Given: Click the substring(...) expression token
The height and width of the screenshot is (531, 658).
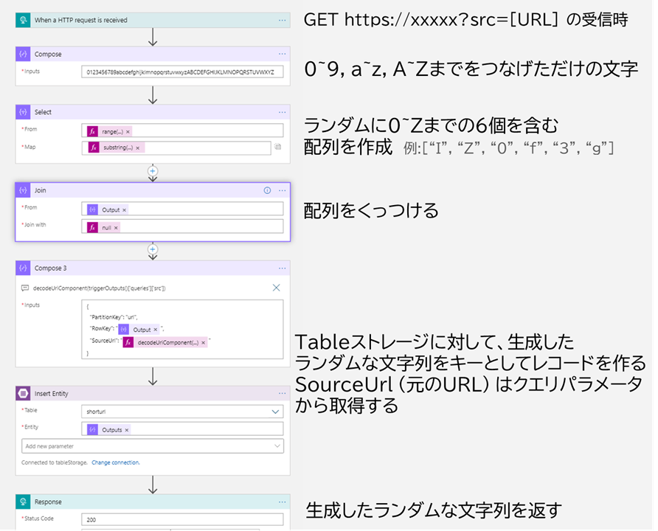Looking at the screenshot, I should (116, 147).
